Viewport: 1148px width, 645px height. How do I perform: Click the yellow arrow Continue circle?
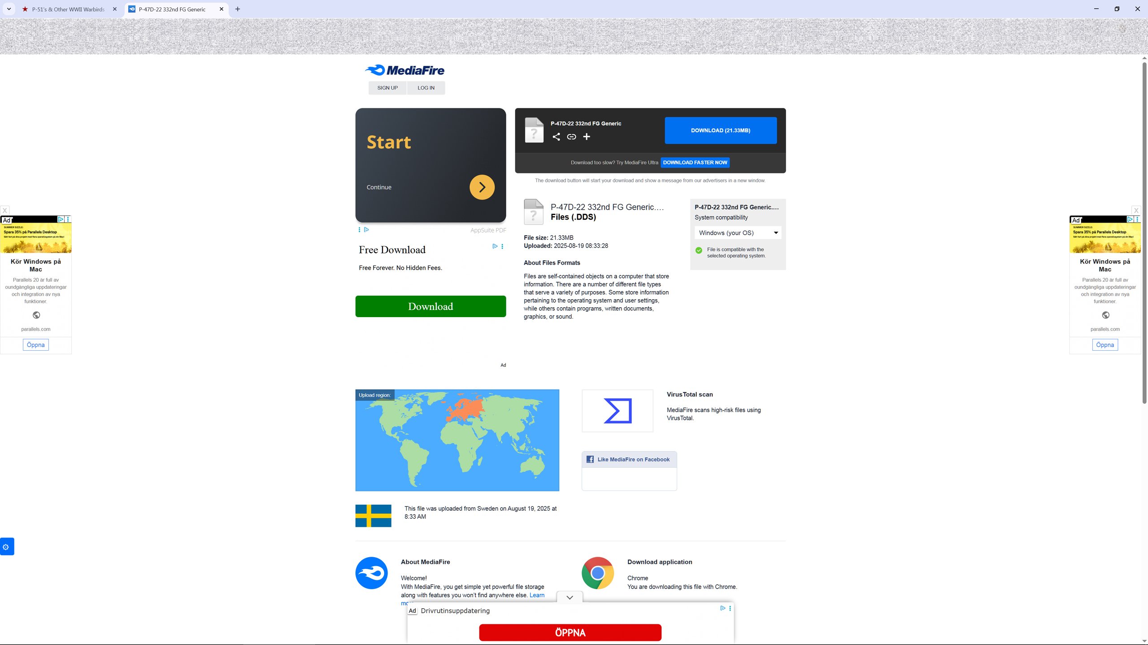click(x=482, y=187)
